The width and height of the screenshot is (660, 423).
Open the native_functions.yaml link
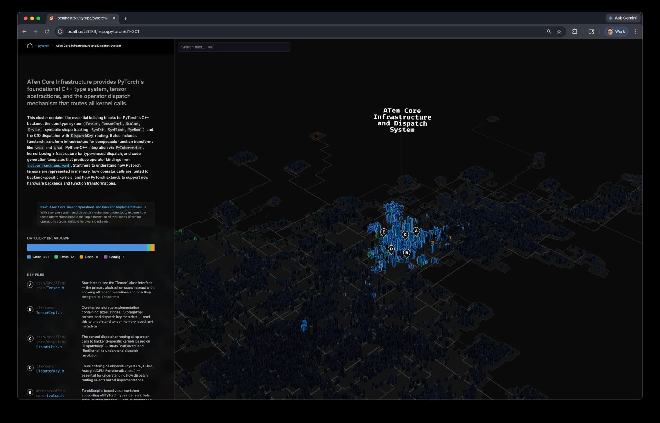49,165
